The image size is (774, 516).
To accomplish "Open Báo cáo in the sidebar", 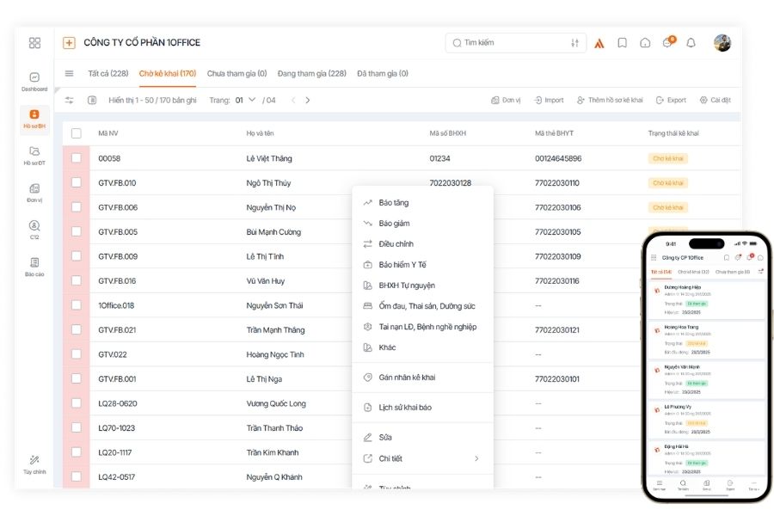I will click(x=34, y=267).
